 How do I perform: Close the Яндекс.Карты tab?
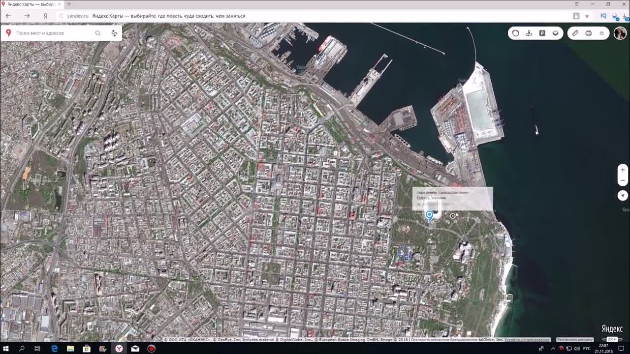coord(60,4)
